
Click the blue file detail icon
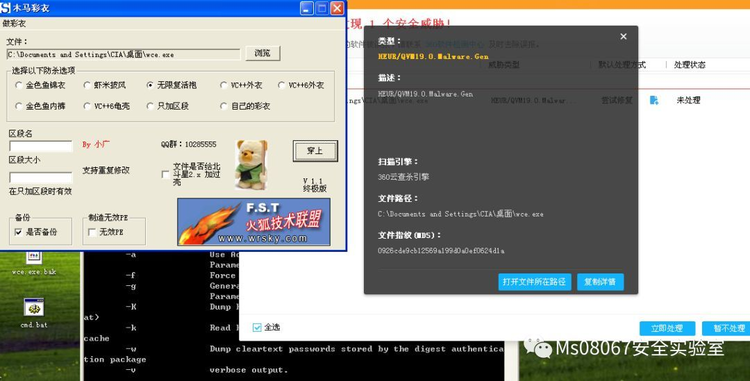point(654,100)
